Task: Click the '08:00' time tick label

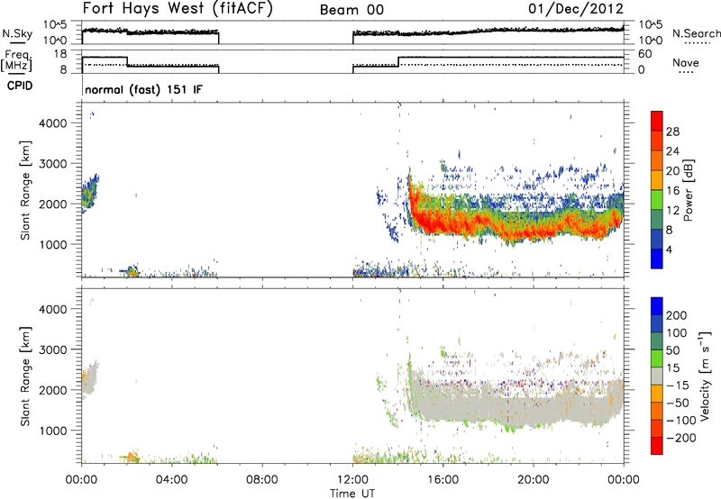Action: click(x=262, y=480)
